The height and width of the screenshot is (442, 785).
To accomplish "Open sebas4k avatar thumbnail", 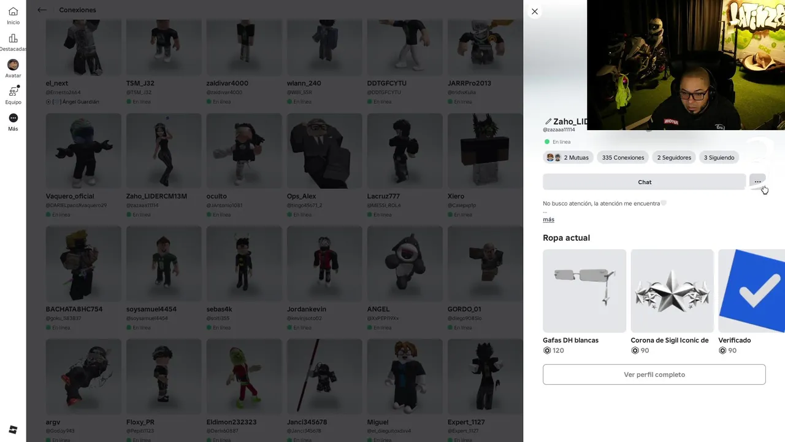I will pyautogui.click(x=244, y=264).
